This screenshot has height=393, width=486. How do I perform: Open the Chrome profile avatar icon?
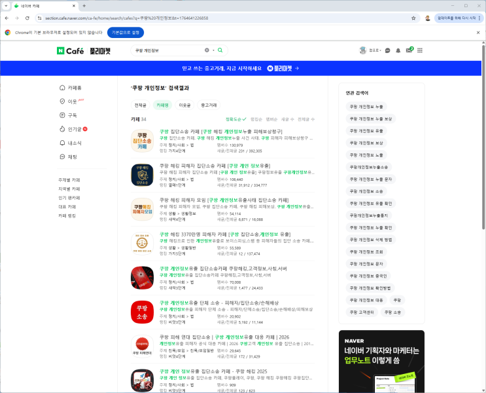(428, 18)
